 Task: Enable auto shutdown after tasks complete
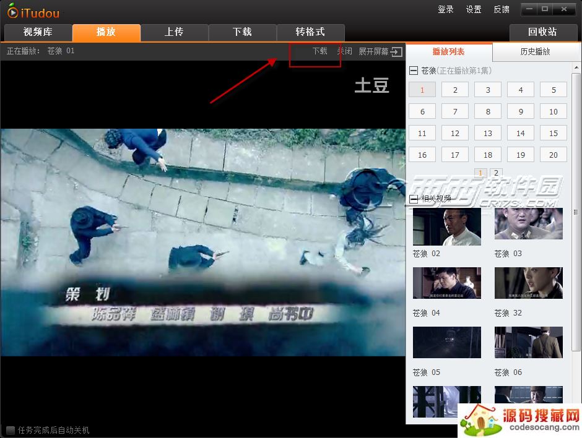pyautogui.click(x=11, y=430)
